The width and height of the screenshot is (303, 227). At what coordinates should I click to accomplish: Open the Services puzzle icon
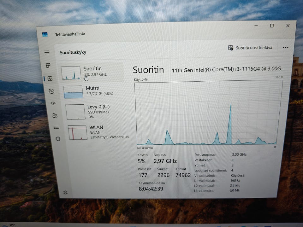coord(58,139)
